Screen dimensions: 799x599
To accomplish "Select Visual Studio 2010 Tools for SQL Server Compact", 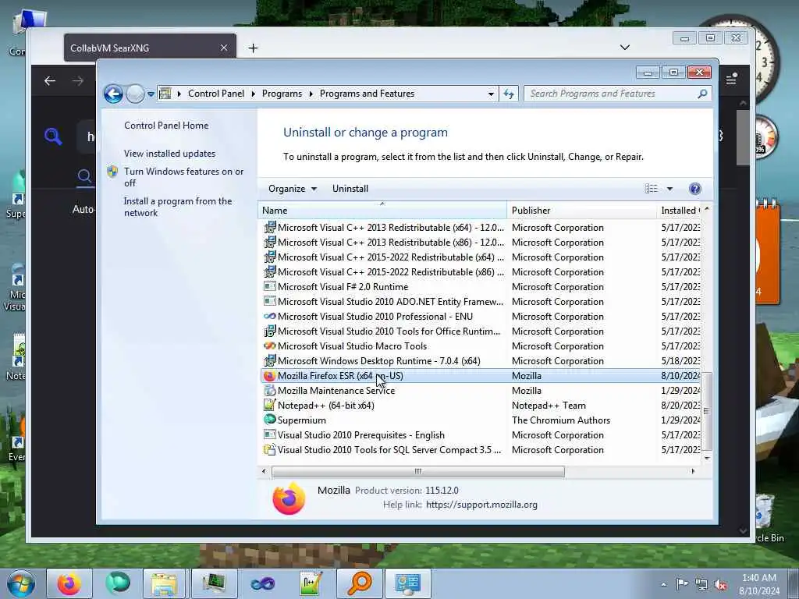I will tap(481, 450).
